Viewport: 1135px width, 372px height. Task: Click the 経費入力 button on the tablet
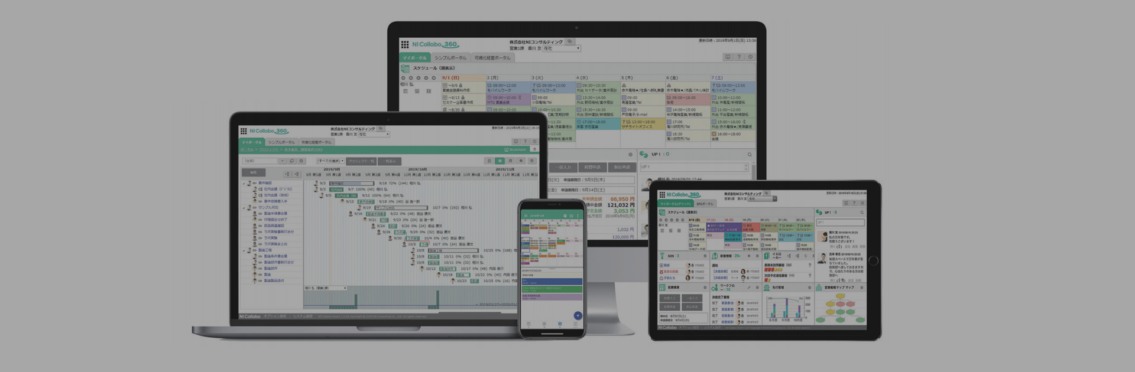[669, 298]
